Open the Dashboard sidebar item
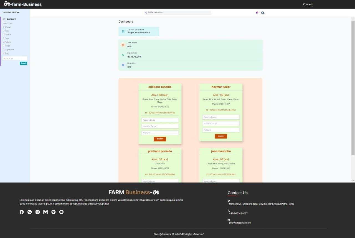Screen dimensions: 355x238 click(11, 19)
